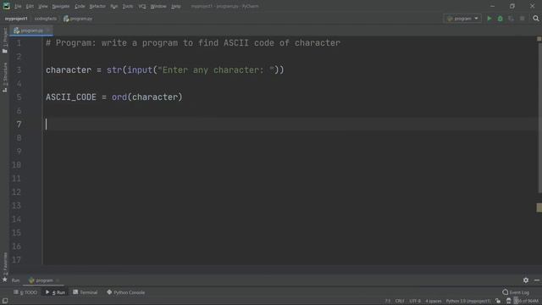Open the File menu
Viewport: 542px width, 305px height.
point(18,6)
